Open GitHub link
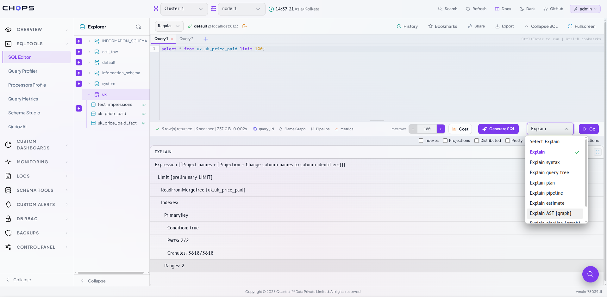This screenshot has width=607, height=297. click(553, 9)
